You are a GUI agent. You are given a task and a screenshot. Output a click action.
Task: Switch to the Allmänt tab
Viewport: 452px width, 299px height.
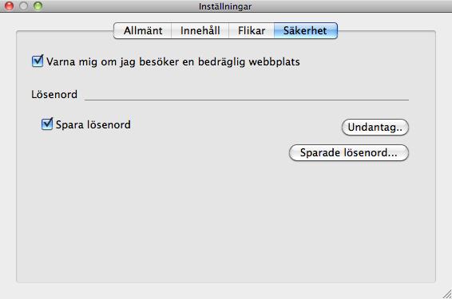point(143,30)
